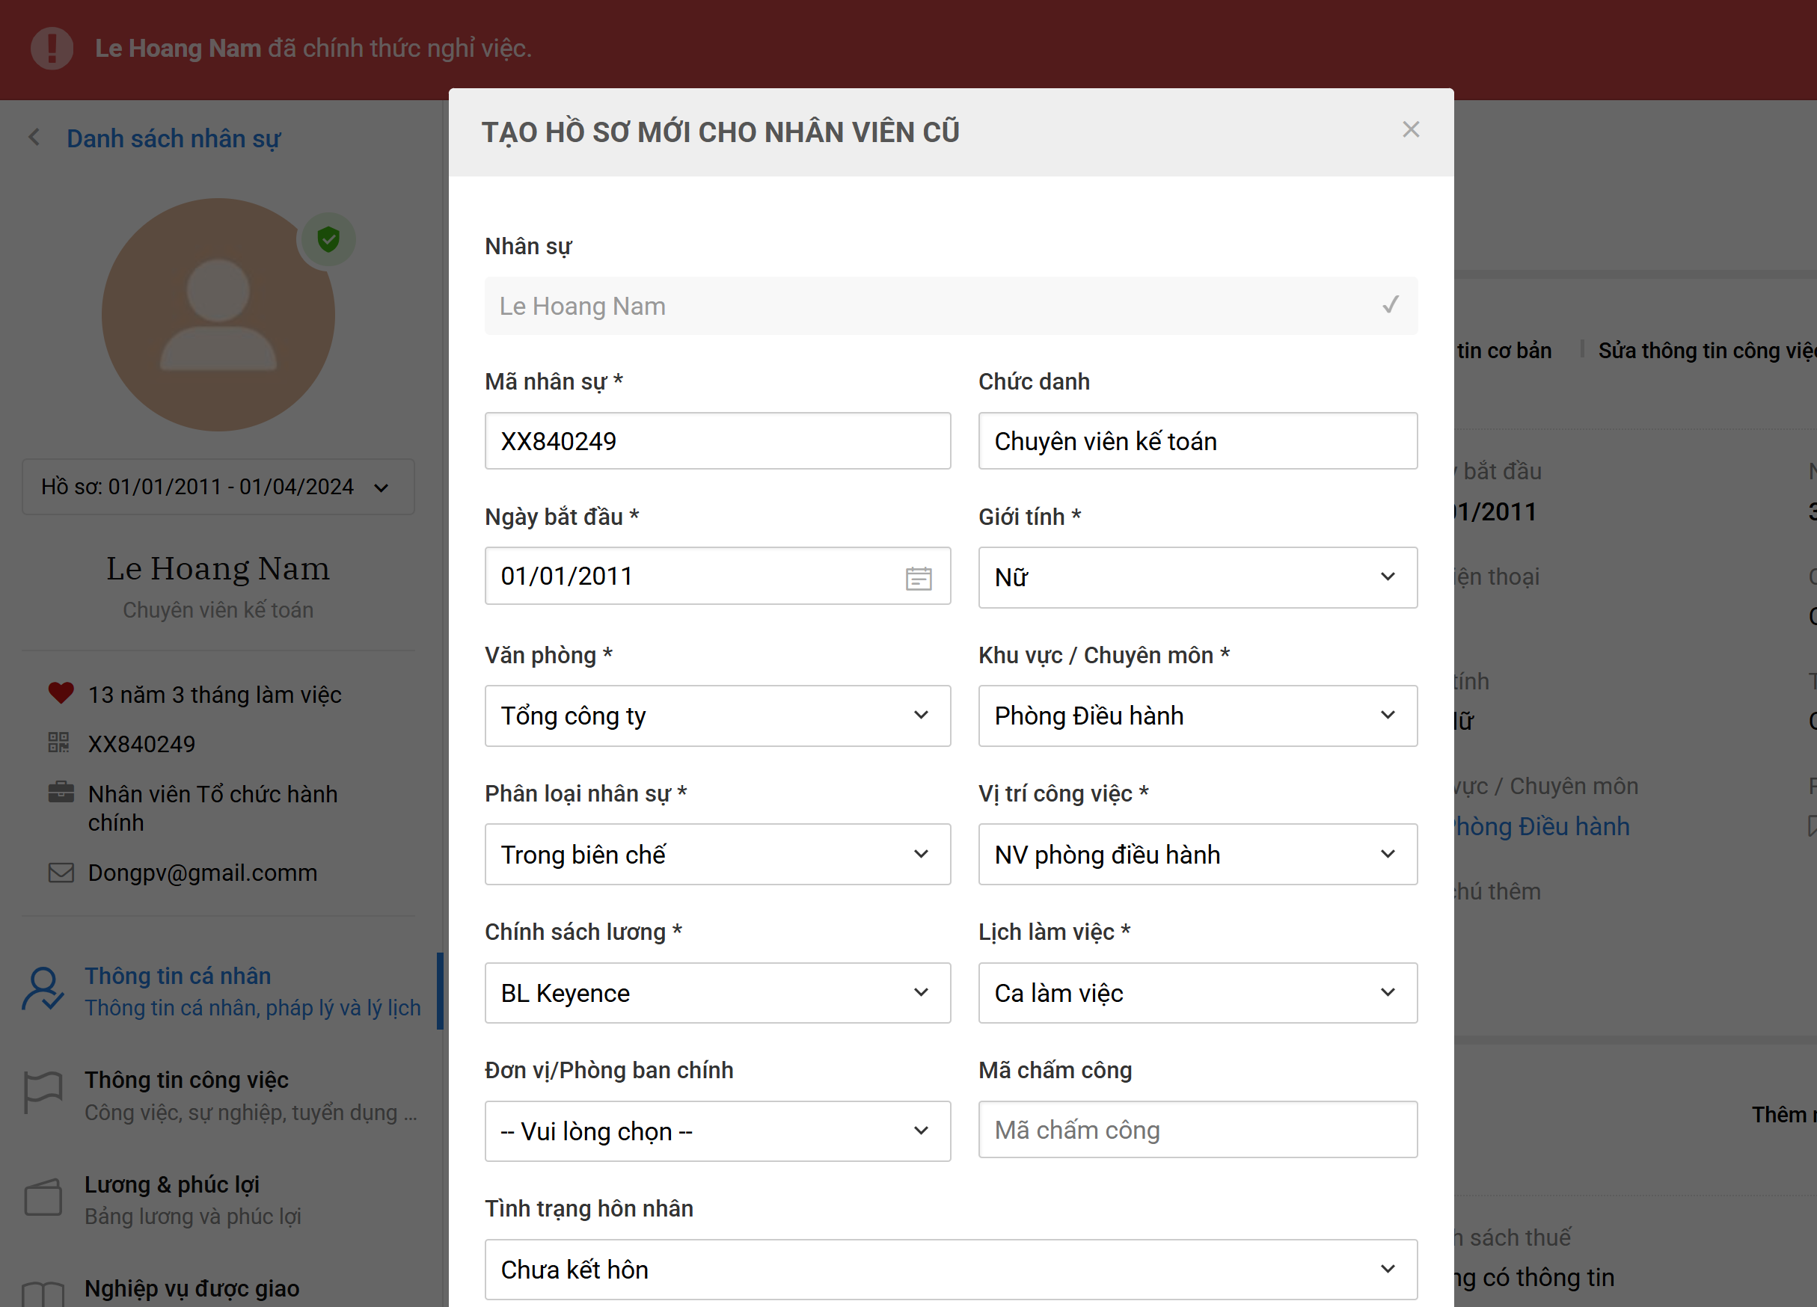Image resolution: width=1817 pixels, height=1307 pixels.
Task: Click the checkmark in Nhân sự field
Action: click(x=1391, y=305)
